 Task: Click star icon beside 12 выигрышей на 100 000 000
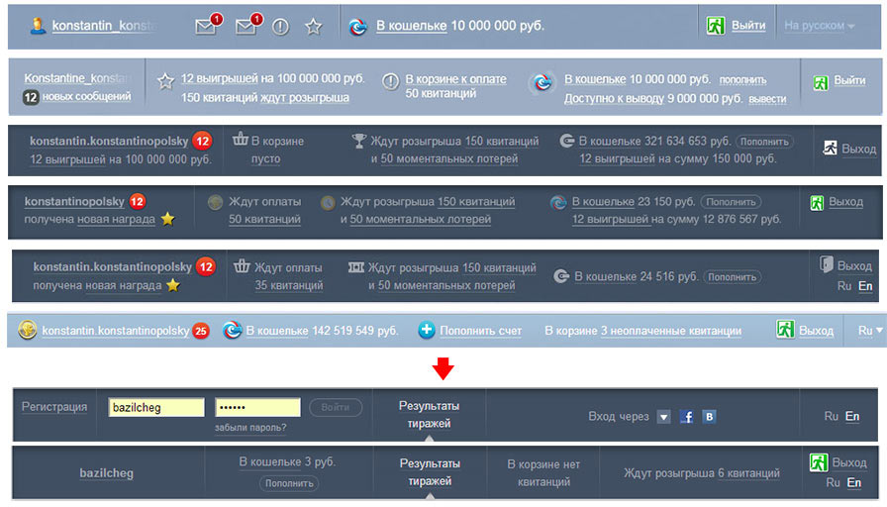pos(165,81)
